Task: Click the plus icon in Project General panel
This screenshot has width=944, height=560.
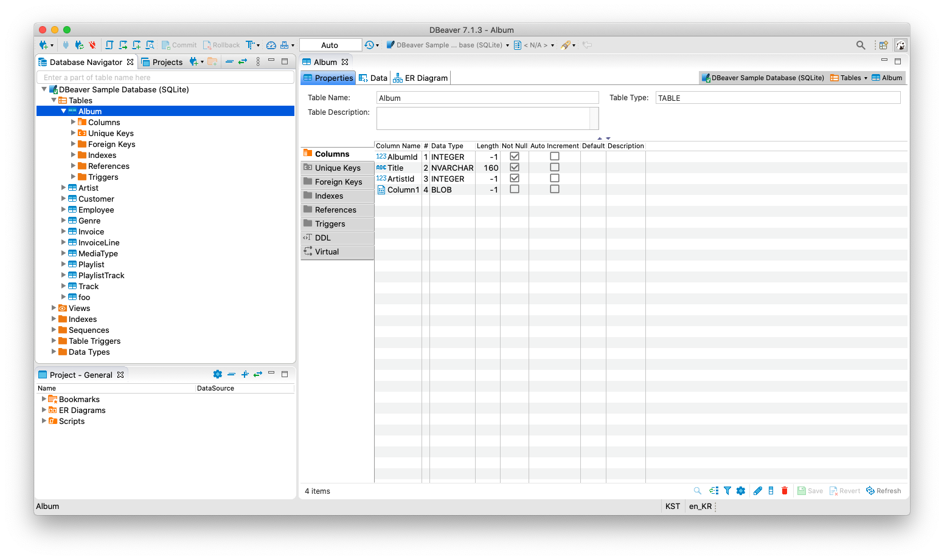Action: [245, 374]
